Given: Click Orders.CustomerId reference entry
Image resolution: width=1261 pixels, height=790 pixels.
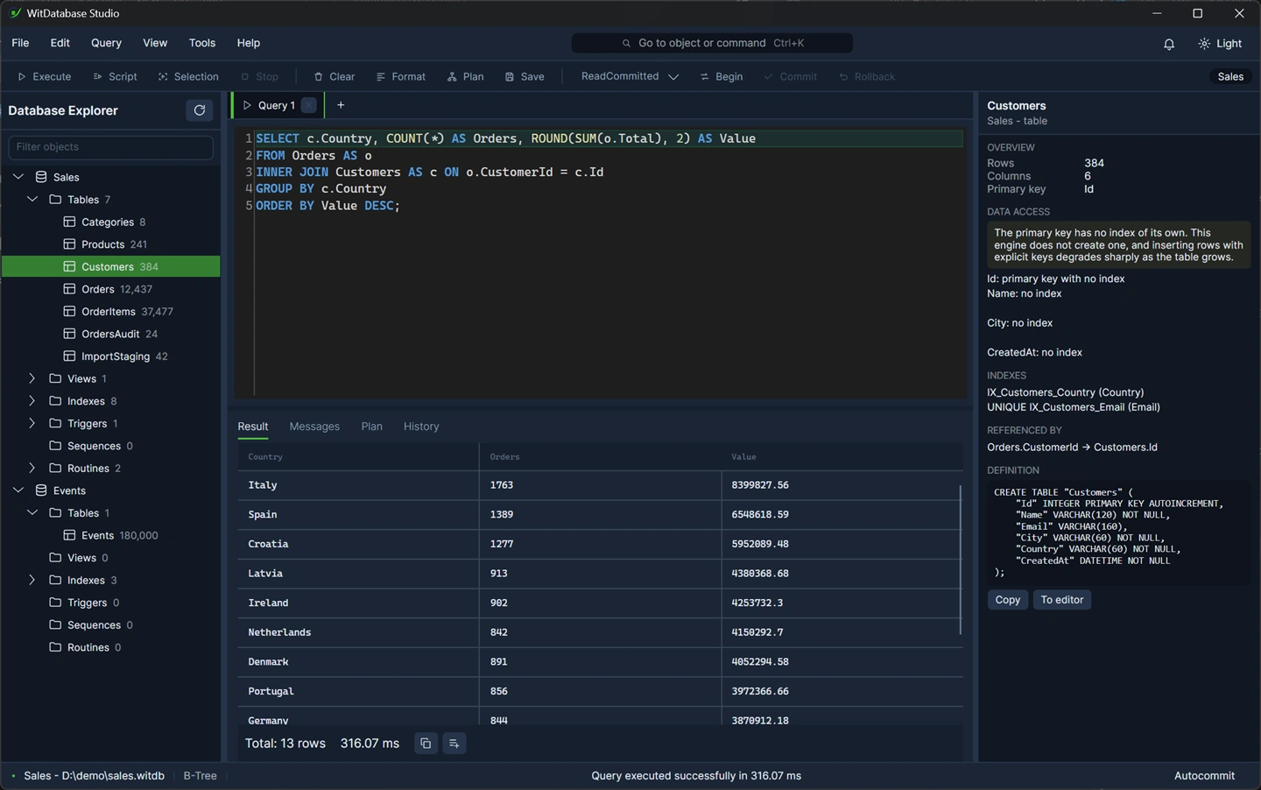Looking at the screenshot, I should coord(1072,448).
